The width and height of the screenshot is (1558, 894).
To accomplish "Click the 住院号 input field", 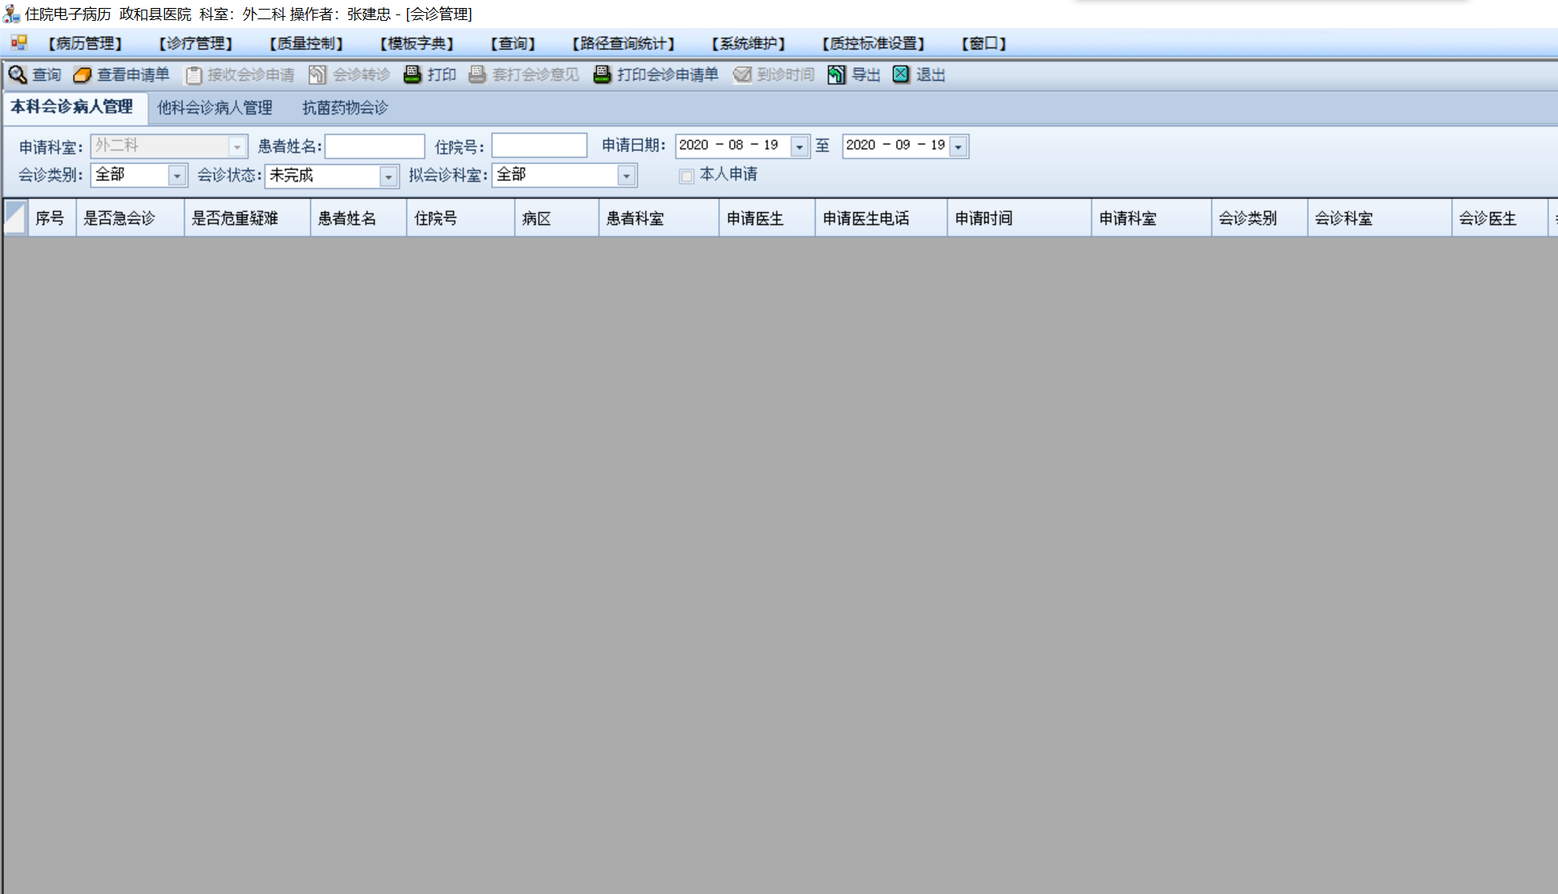I will click(539, 146).
